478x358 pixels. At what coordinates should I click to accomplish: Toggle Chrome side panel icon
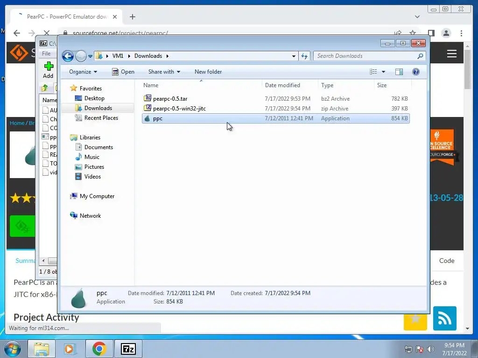coord(431,33)
